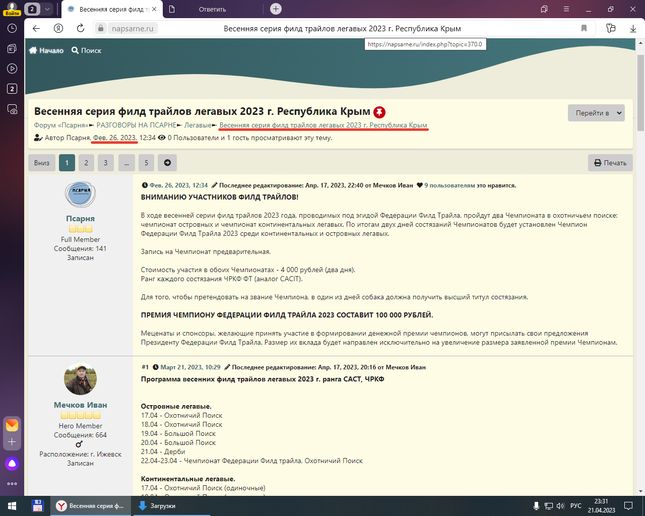Open the 'Поиск' menu item
The image size is (645, 516).
[x=87, y=50]
